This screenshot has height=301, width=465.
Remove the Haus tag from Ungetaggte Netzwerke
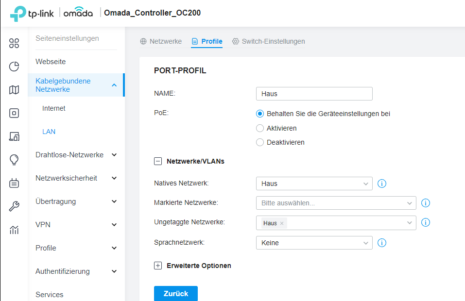point(282,223)
